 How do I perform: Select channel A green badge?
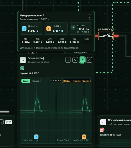click(x=22, y=68)
